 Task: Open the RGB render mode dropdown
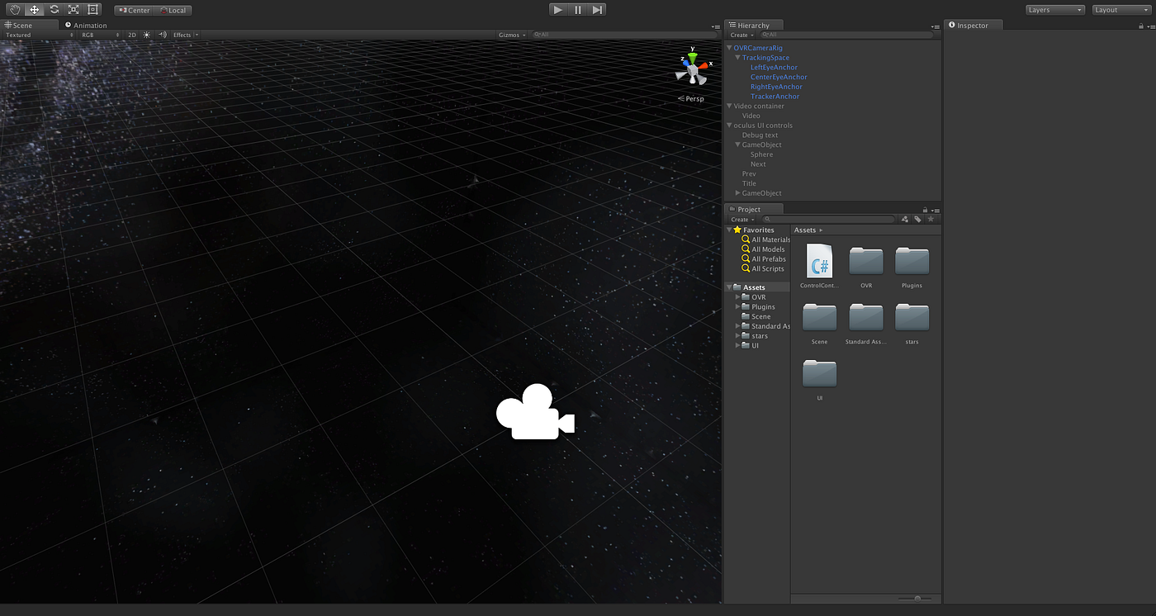coord(99,35)
